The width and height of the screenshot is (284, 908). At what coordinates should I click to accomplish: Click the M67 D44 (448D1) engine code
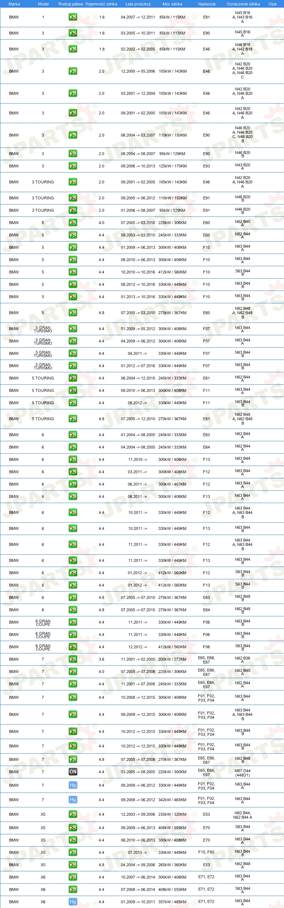[243, 773]
